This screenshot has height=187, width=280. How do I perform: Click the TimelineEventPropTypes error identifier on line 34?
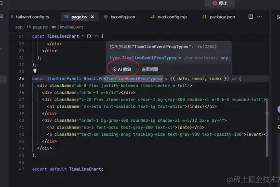pyautogui.click(x=133, y=79)
